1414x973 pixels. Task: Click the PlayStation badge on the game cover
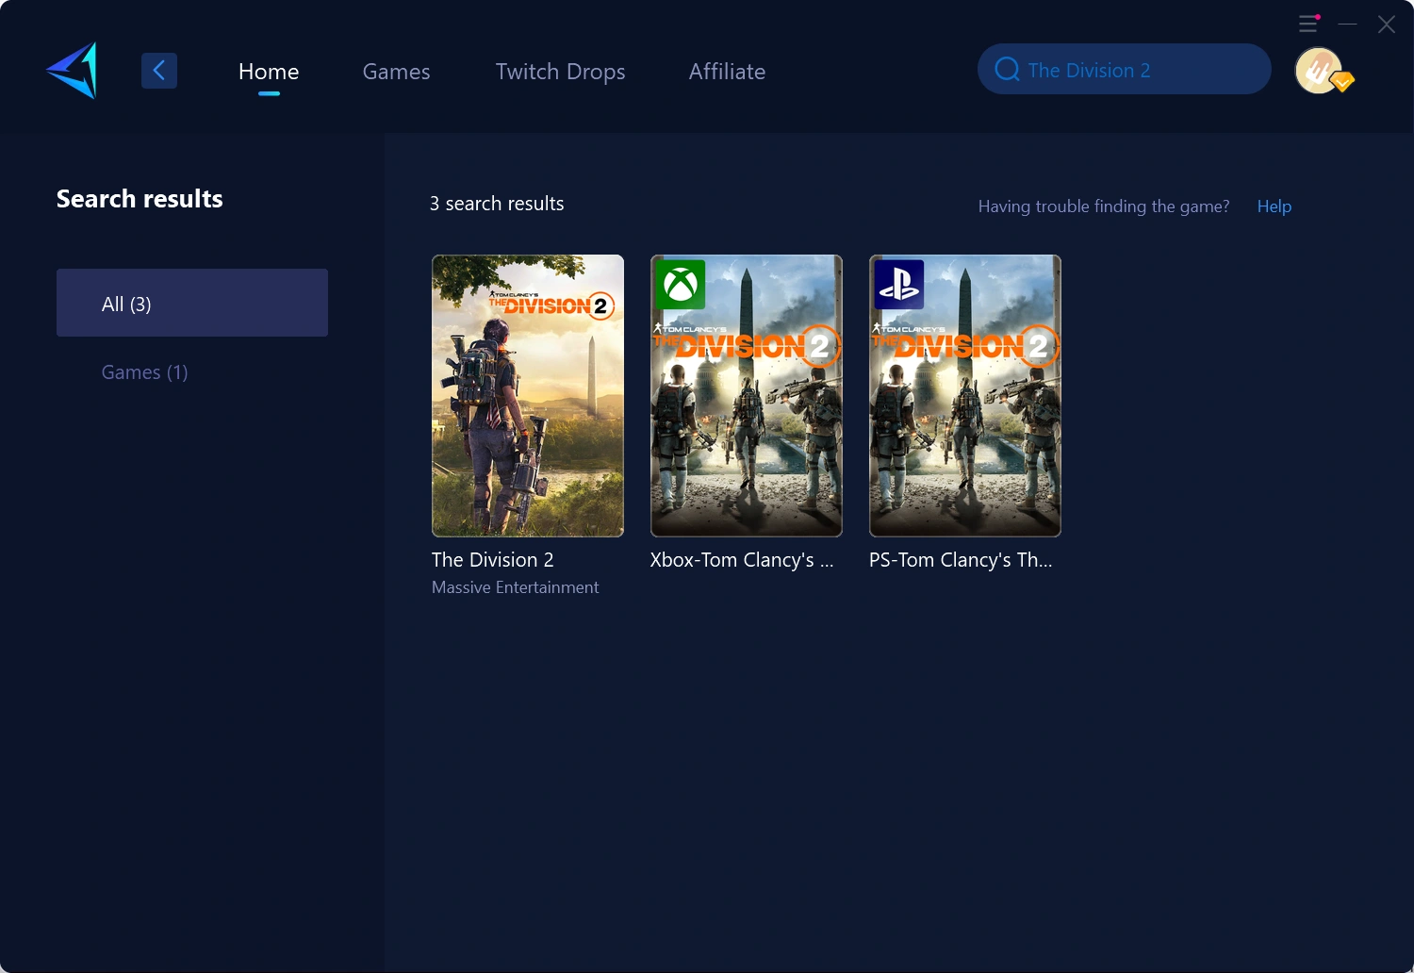click(898, 285)
